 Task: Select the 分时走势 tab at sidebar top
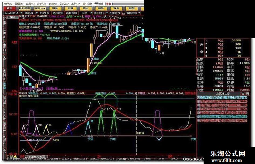click(x=4, y=21)
